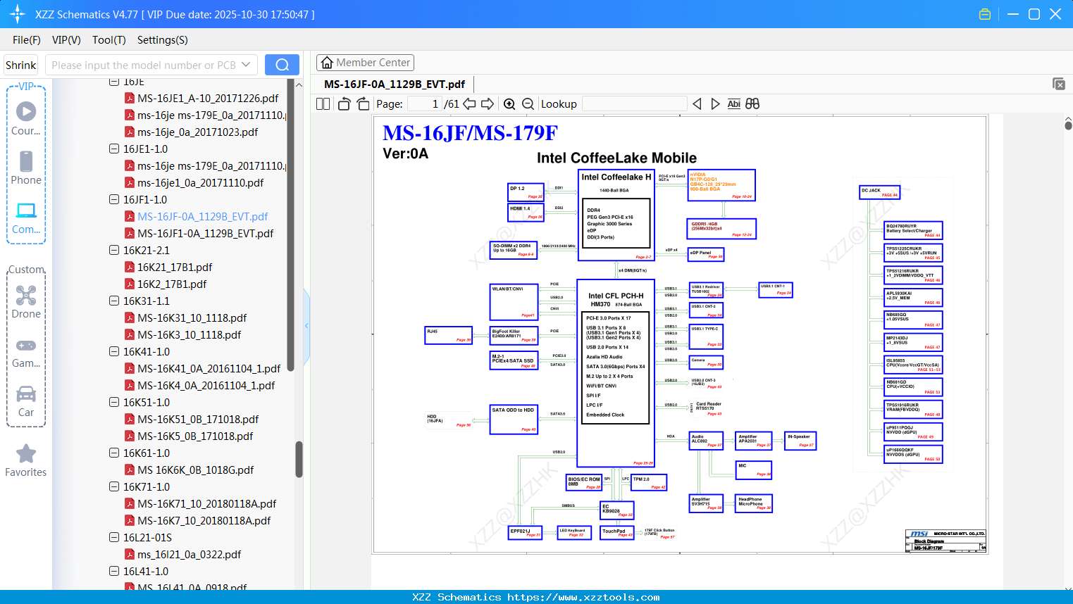Open the File(F) menu

click(x=27, y=40)
